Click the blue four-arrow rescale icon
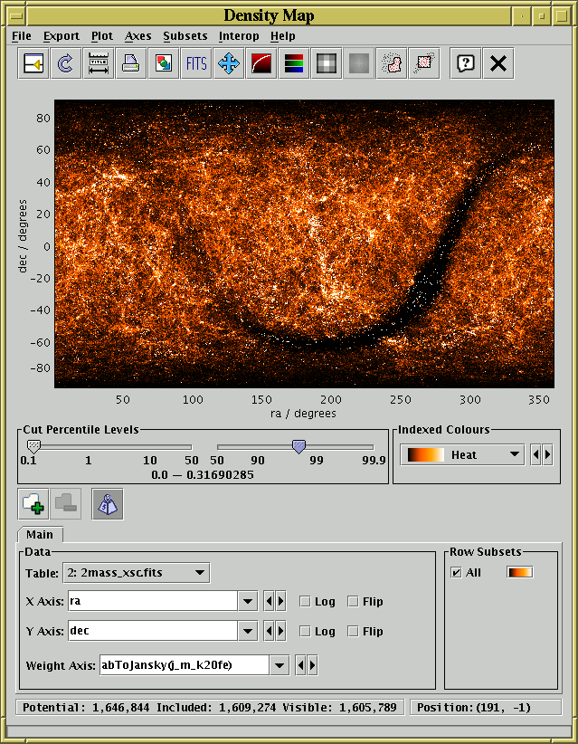The height and width of the screenshot is (744, 578). 228,63
